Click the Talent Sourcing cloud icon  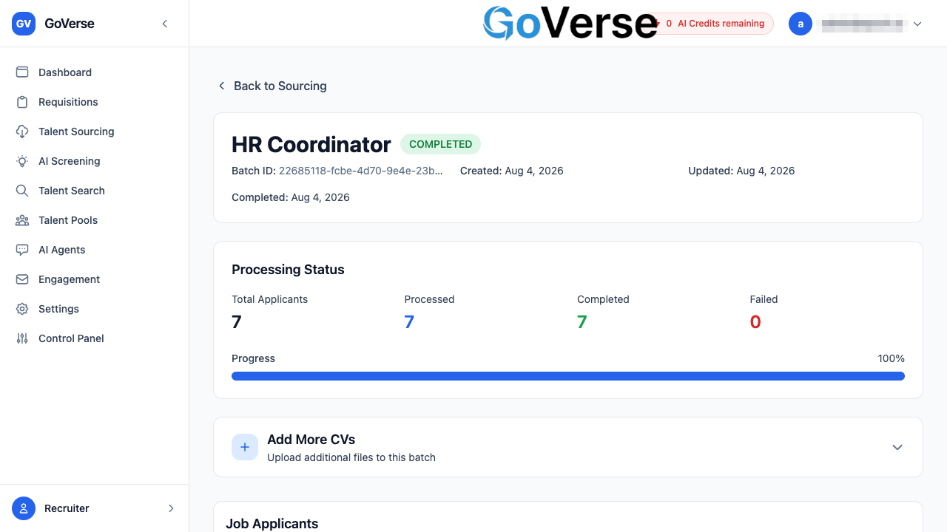click(x=22, y=132)
